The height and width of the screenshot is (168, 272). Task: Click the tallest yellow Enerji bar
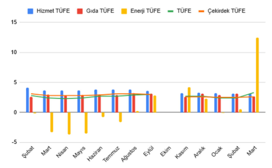[257, 75]
